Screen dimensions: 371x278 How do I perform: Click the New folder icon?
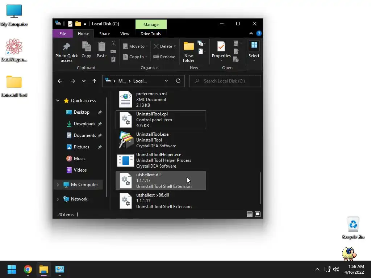(x=188, y=46)
